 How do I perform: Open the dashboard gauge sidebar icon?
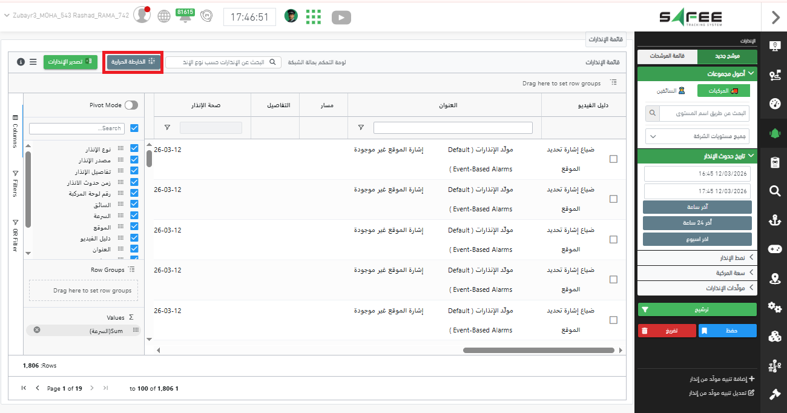tap(774, 104)
